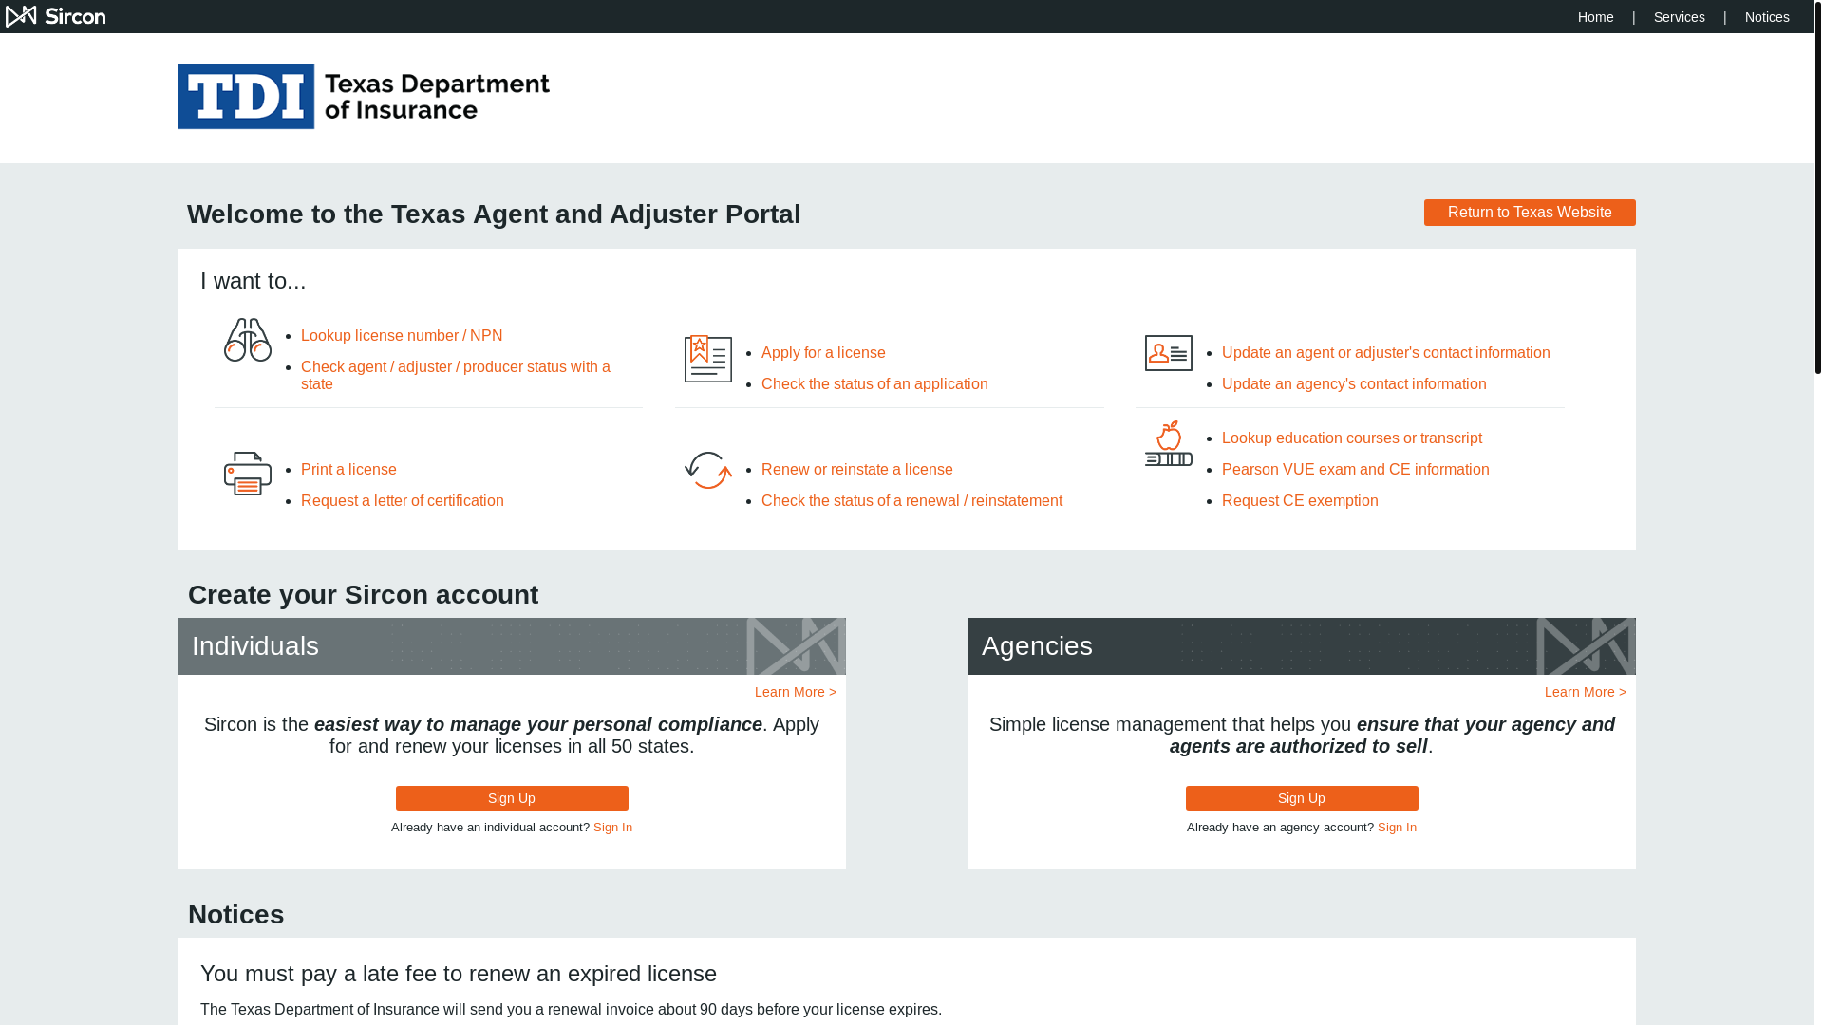
Task: Click the apple and books education icon
Action: point(1169,443)
